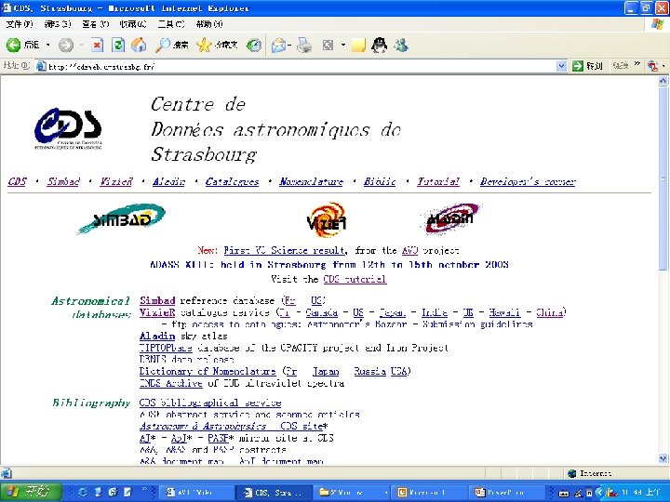Open the Forward button history dropdown arrow
Viewport: 670px width, 502px height.
click(81, 45)
